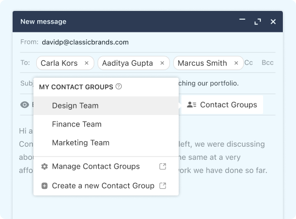The width and height of the screenshot is (296, 219).
Task: Remove Marcus Smith from the To field
Action: 236,63
